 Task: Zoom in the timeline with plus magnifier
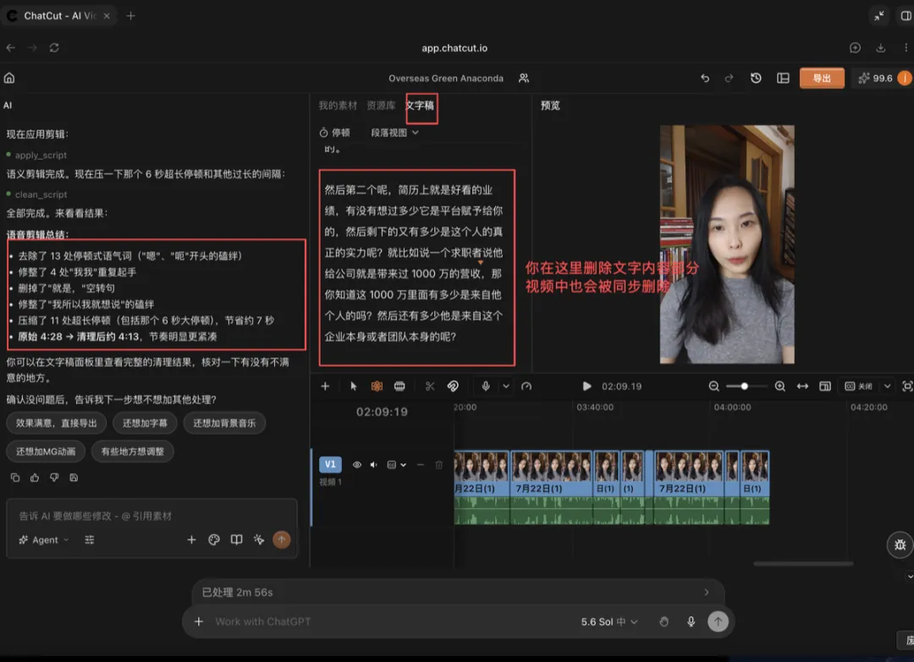780,386
